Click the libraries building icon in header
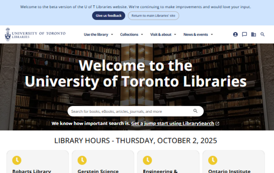Viewport: 274px width, 173px height. pyautogui.click(x=253, y=34)
